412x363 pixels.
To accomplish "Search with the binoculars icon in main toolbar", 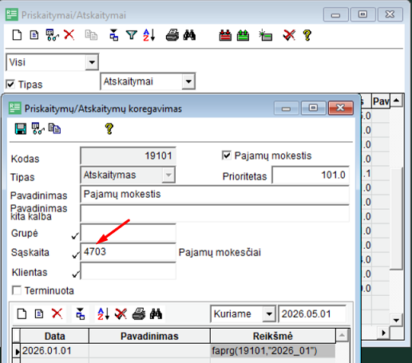I will (x=189, y=35).
